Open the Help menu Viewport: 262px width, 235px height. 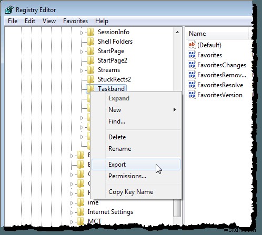[x=102, y=21]
